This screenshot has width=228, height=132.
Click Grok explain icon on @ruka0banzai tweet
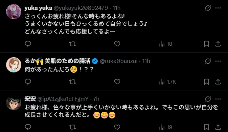coord(208,61)
